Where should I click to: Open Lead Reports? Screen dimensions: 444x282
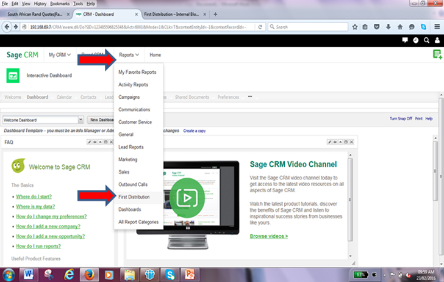pyautogui.click(x=131, y=147)
